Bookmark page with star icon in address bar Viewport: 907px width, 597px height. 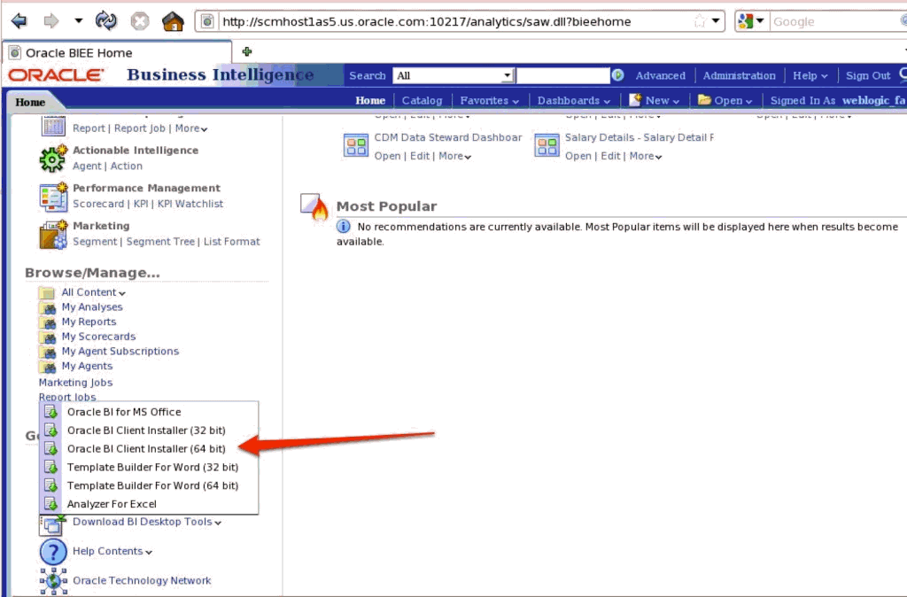pyautogui.click(x=700, y=22)
